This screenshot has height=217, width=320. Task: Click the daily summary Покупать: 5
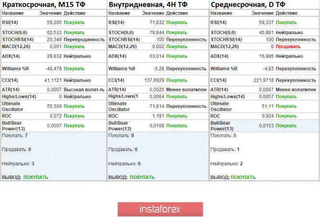pyautogui.click(x=223, y=136)
